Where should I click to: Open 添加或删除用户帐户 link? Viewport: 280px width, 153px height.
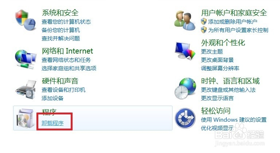233,22
